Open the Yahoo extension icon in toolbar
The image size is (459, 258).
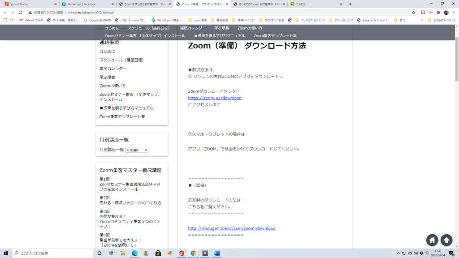(431, 12)
